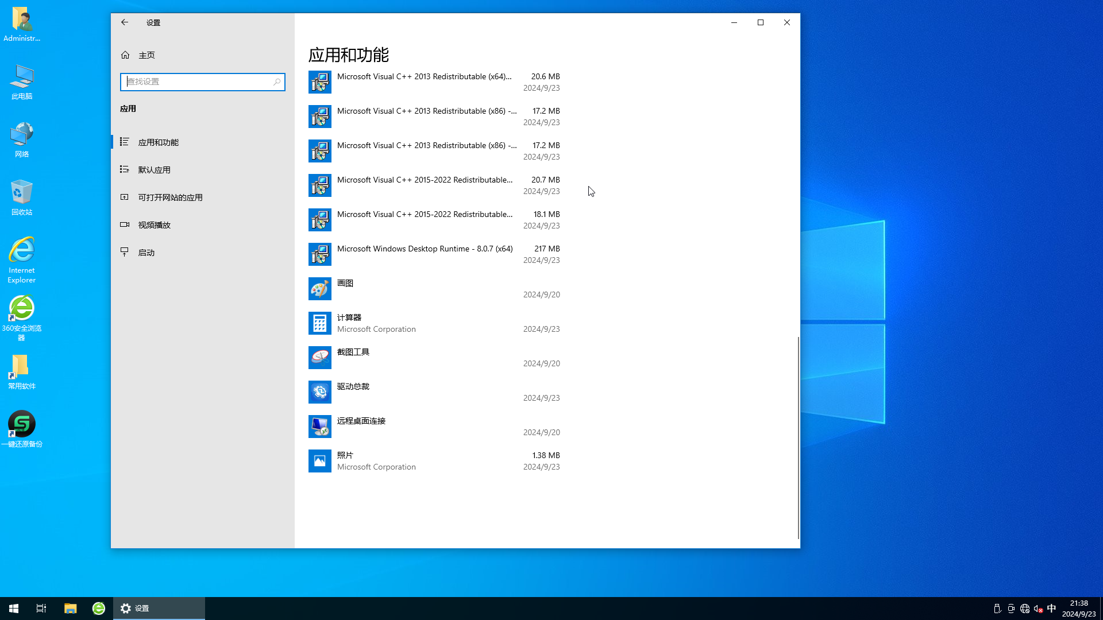The image size is (1103, 620).
Task: Select the 回收站 recycle bin icon
Action: click(22, 198)
